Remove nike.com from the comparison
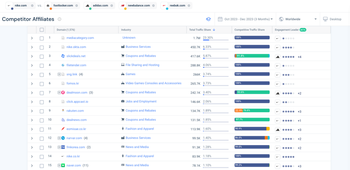 (x=32, y=6)
